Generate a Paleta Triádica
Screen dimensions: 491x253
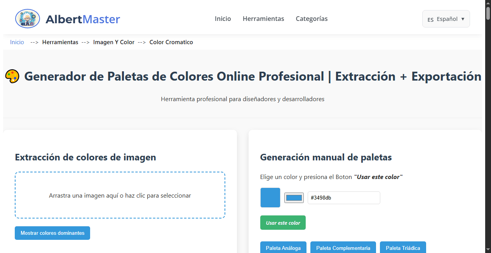tap(403, 248)
